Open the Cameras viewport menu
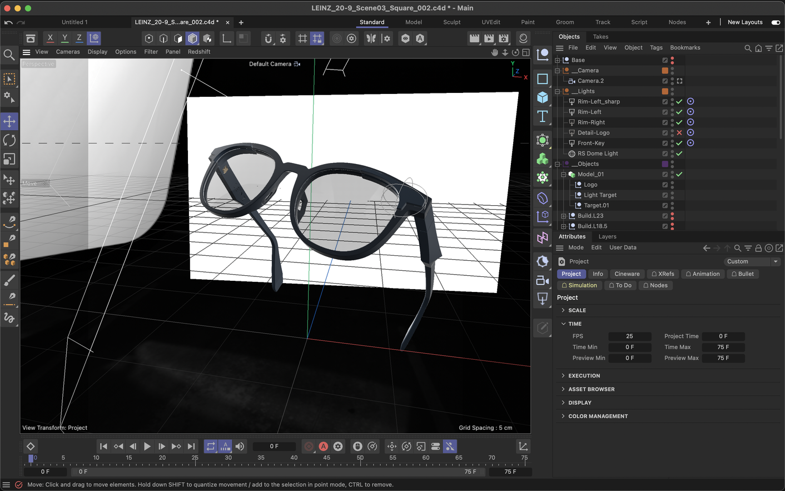785x491 pixels. 68,52
